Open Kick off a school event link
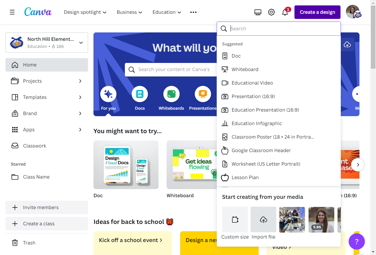This screenshot has width=376, height=255. 131,240
